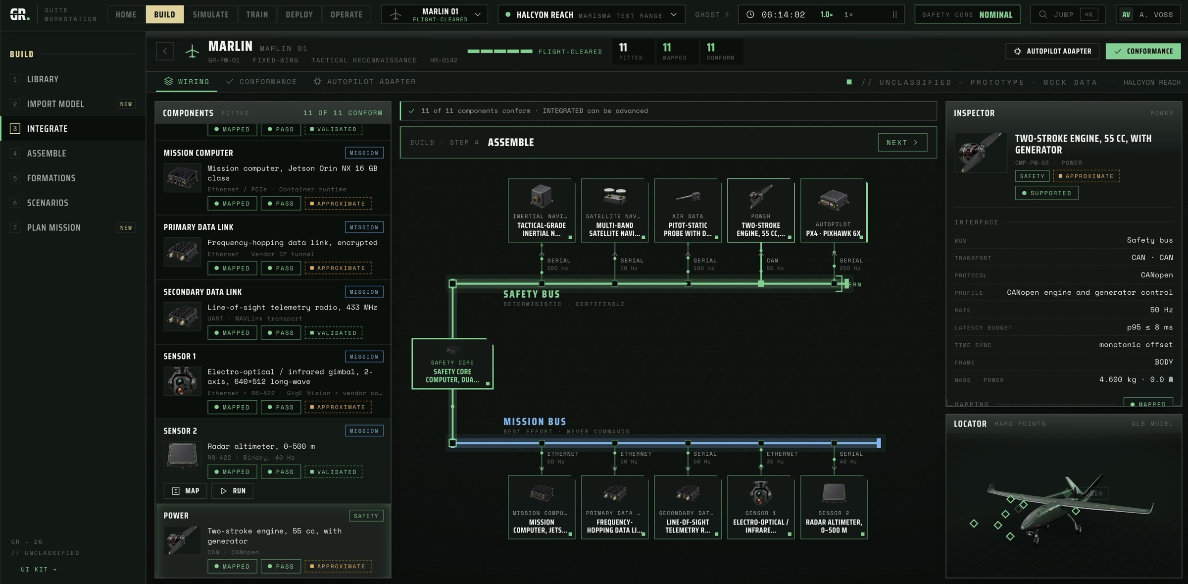The width and height of the screenshot is (1188, 584).
Task: Click the engine thumbnail in the Inspector
Action: [x=981, y=153]
